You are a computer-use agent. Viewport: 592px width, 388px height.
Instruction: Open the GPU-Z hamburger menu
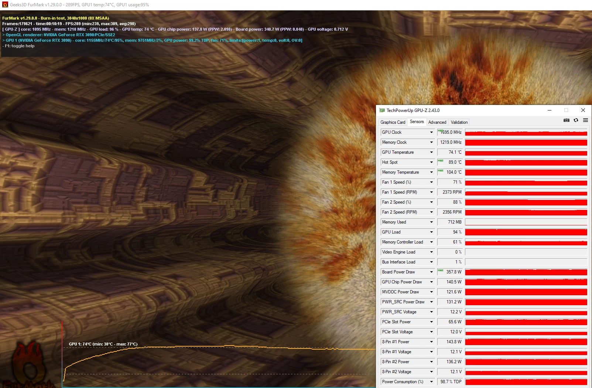coord(585,120)
